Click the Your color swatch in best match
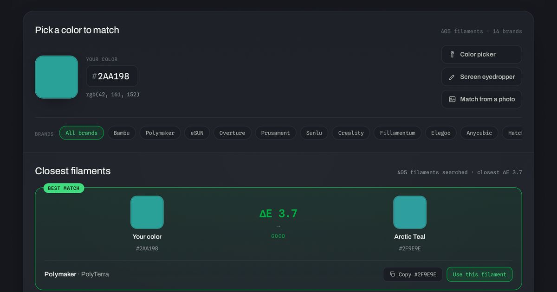Screen dimensions: 557x292 click(147, 212)
